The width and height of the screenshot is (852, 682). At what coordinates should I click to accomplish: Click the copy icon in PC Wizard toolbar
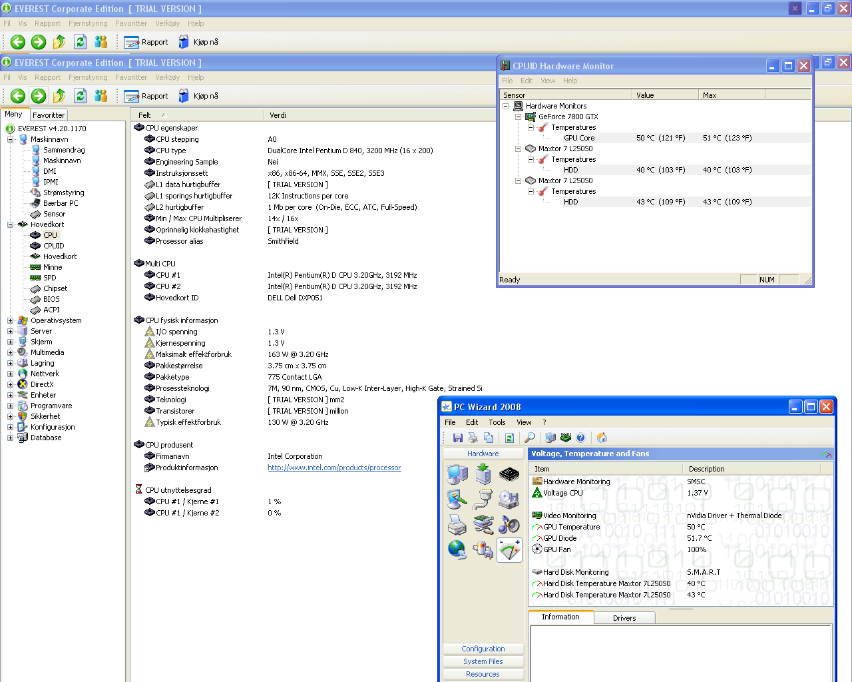tap(489, 438)
